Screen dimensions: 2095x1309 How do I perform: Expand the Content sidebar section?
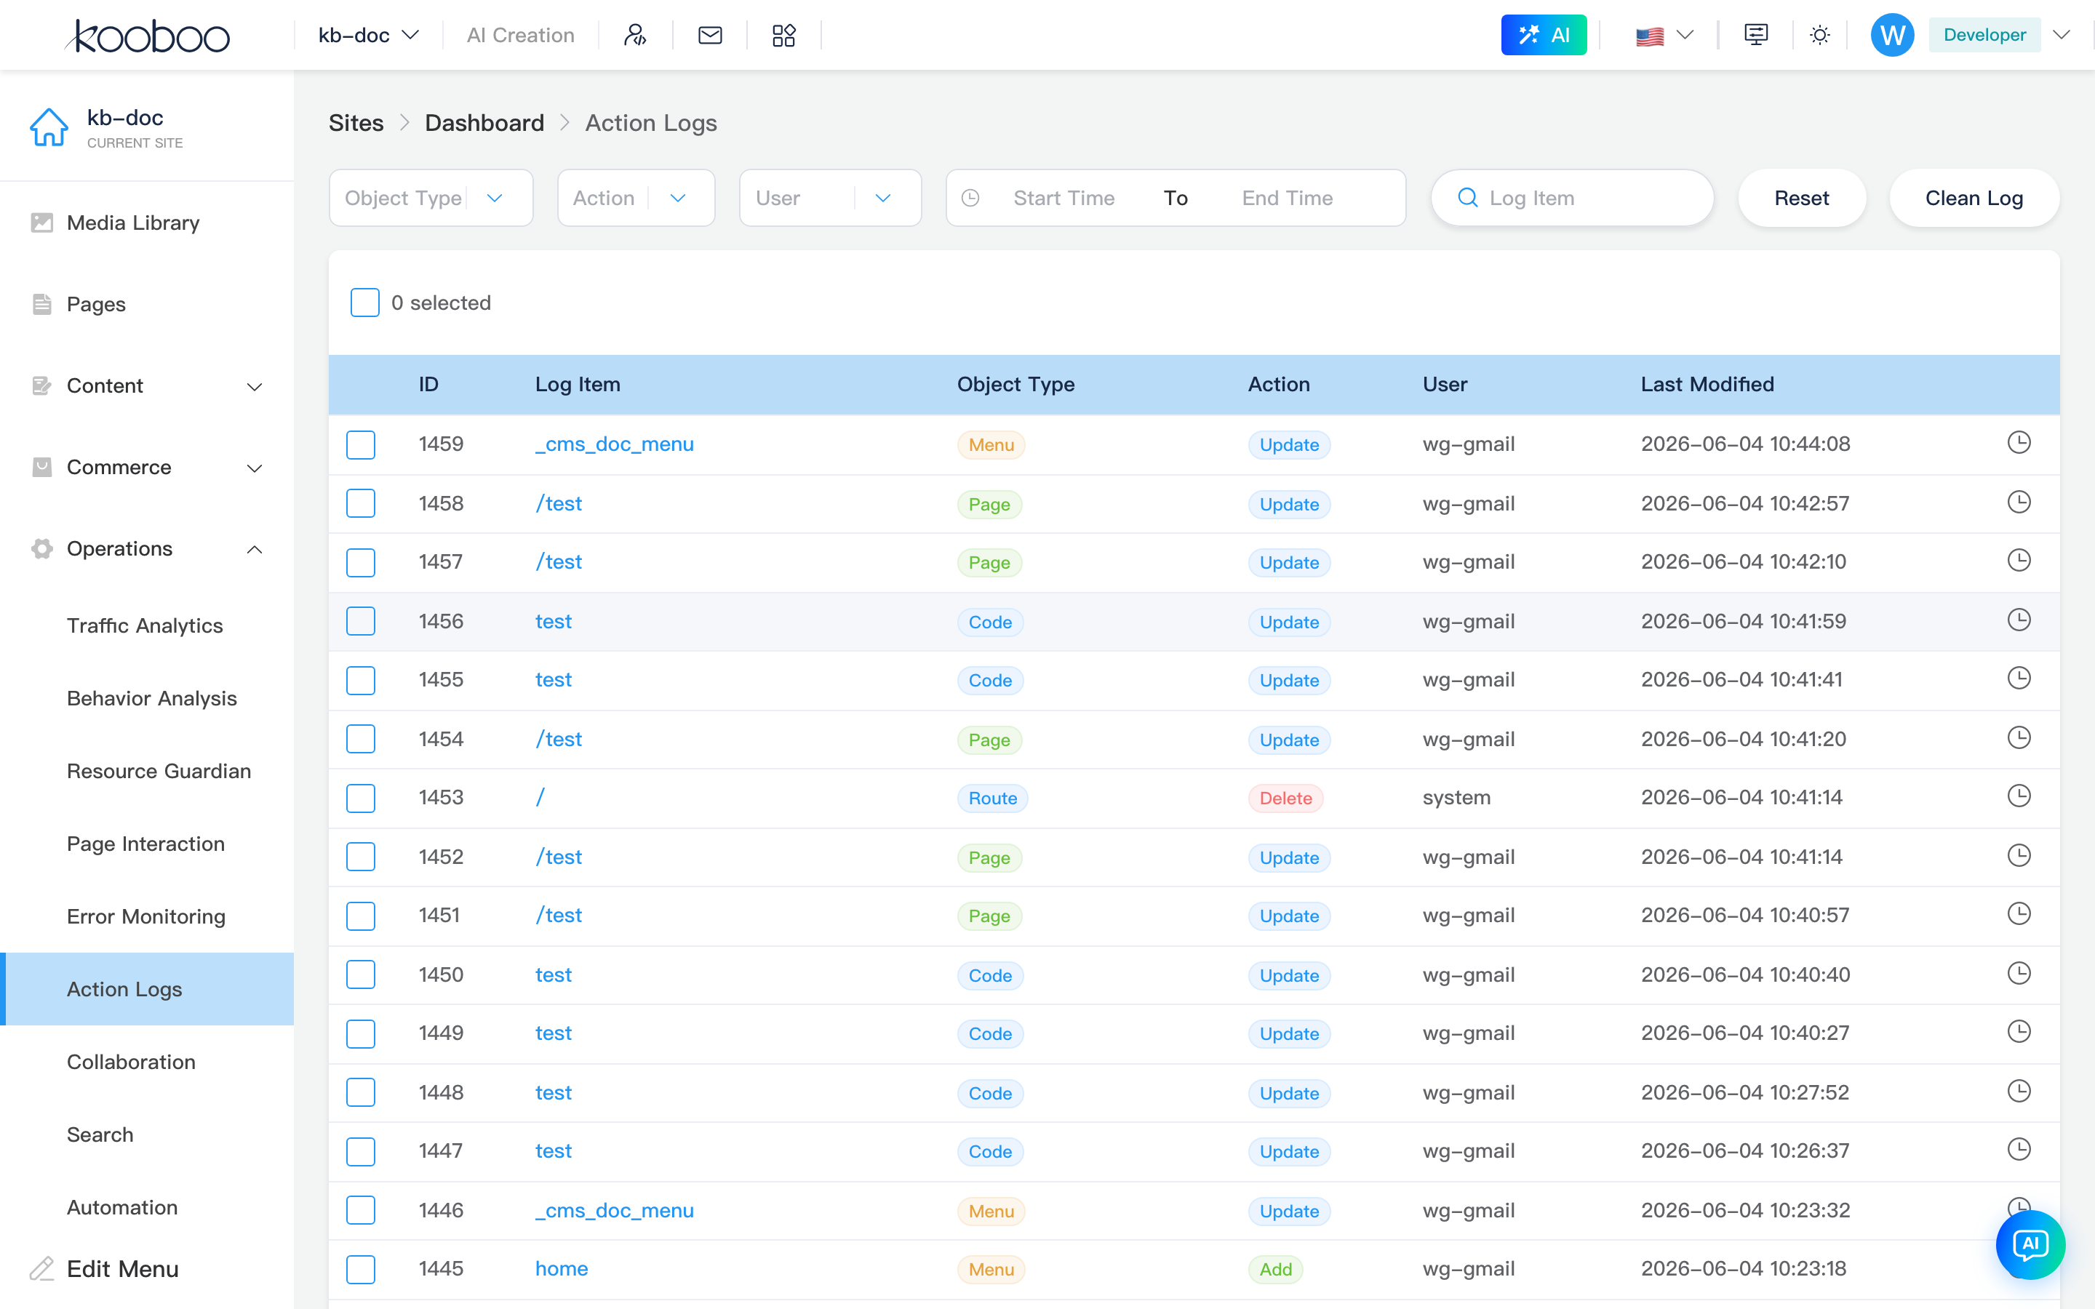[147, 385]
